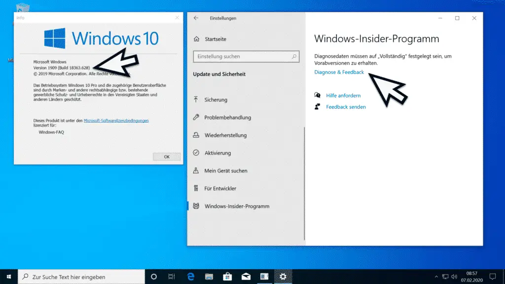This screenshot has width=505, height=284.
Task: Confirm the Info dialog with OK
Action: coord(167,157)
